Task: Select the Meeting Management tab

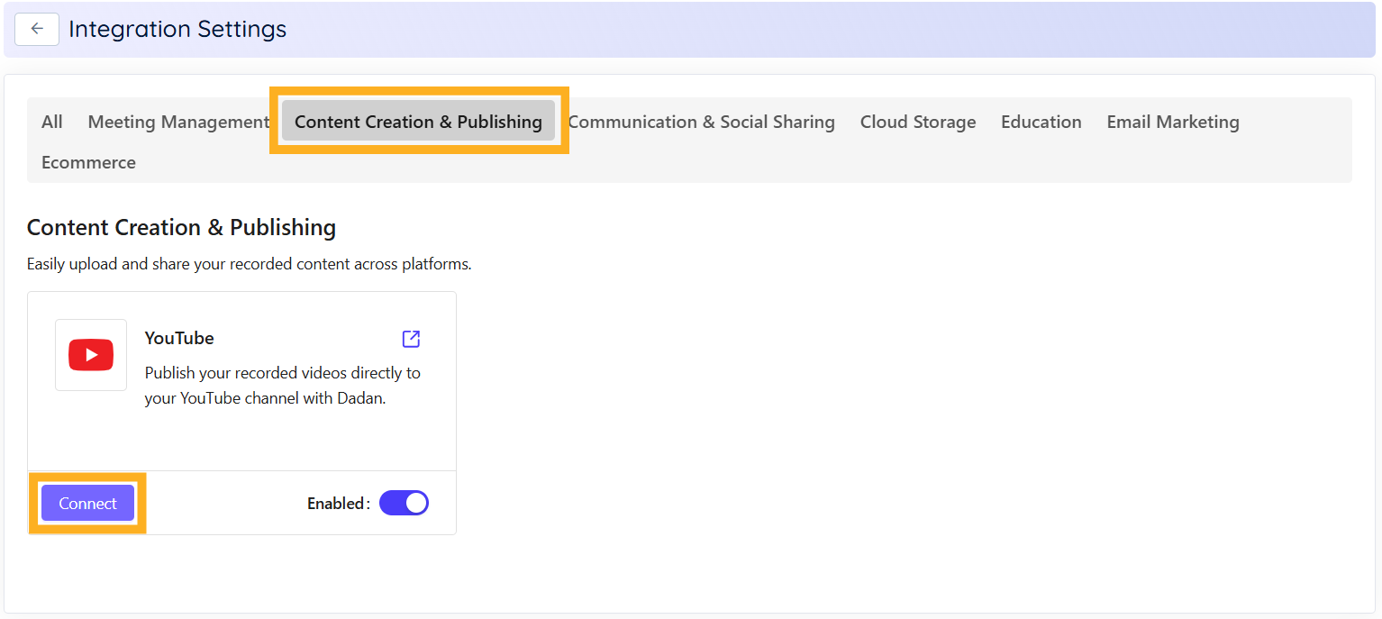Action: 177,121
